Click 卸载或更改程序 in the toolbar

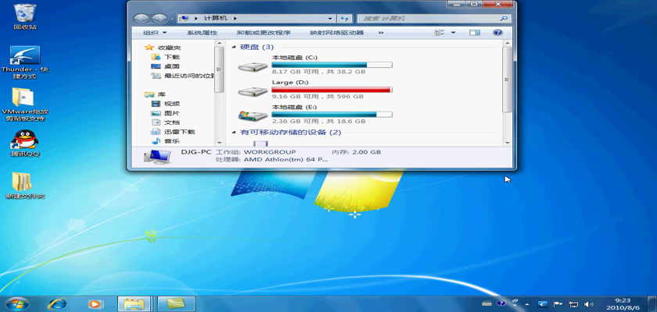264,33
